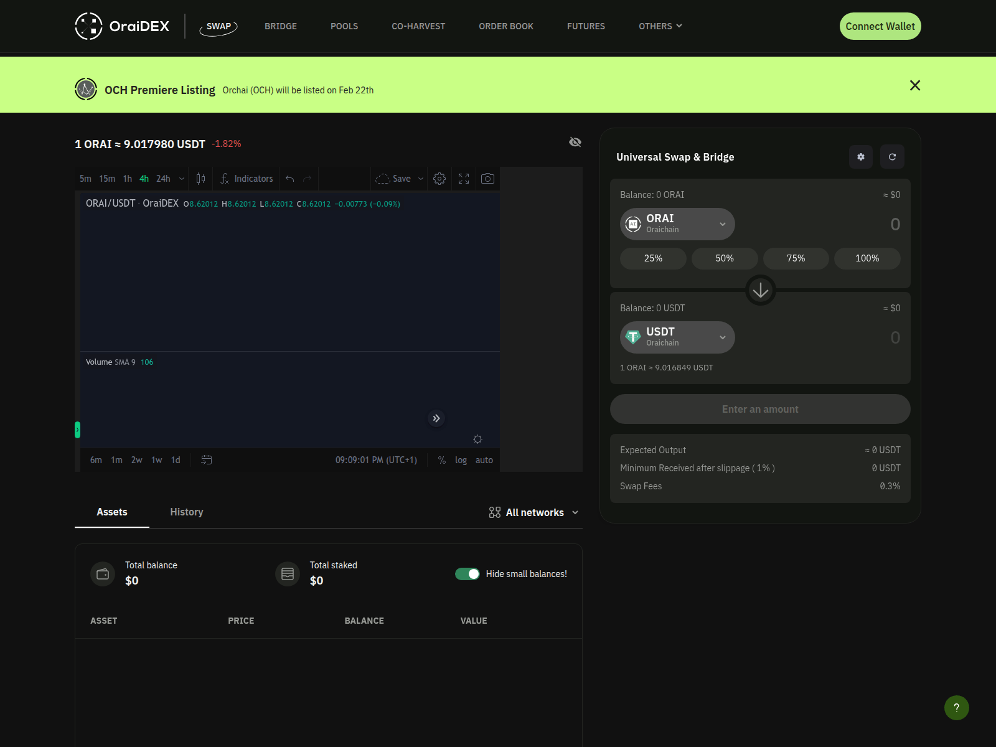Toggle auto scale on chart
The width and height of the screenshot is (996, 747).
[484, 460]
